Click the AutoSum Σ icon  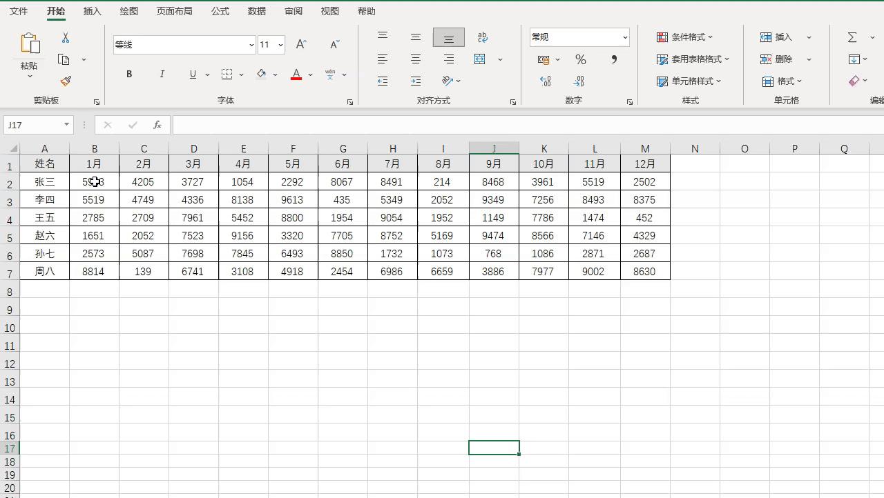pos(853,37)
